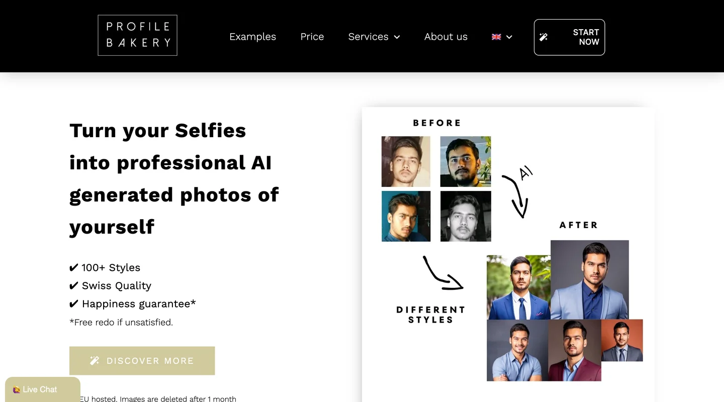Click the checkmark beside Swiss Quality
Viewport: 724px width, 402px height.
click(73, 285)
